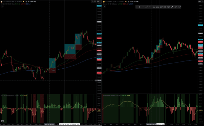Click the GOLD.PRO.OTMS 1-minute symbol title
This screenshot has height=126, width=204.
point(12,2)
